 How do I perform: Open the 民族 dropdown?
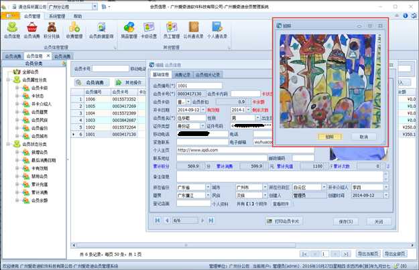(265, 195)
